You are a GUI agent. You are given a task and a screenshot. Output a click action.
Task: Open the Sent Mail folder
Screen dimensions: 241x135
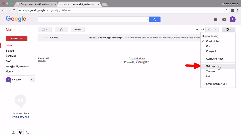click(11, 56)
